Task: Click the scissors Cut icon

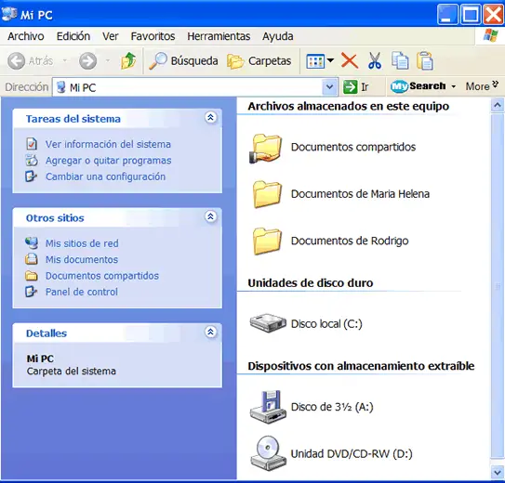Action: point(375,60)
